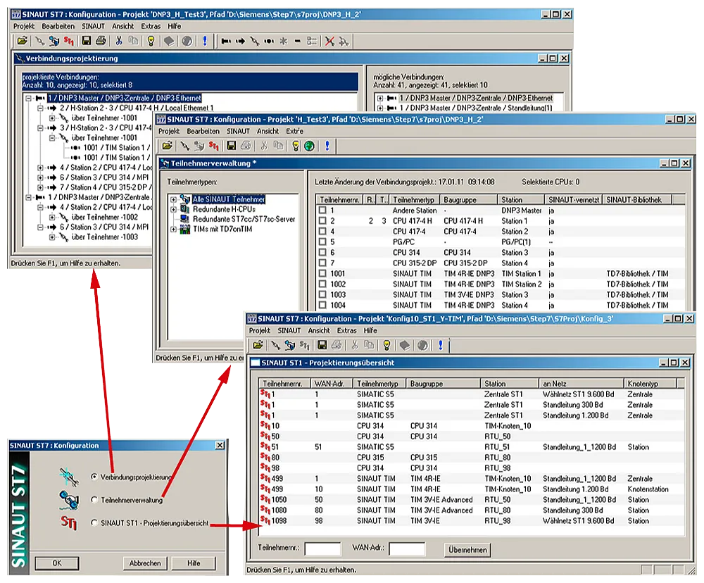The image size is (704, 583).
Task: Click right arrow icon in DNP3_H_Test3 connection toolbar
Action: coord(241,42)
